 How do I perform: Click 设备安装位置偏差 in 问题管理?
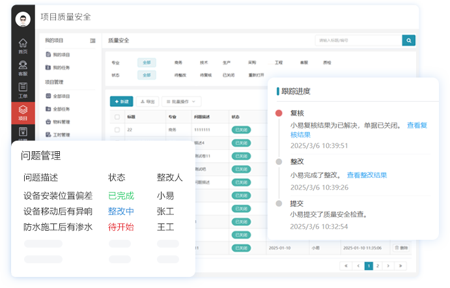coord(58,196)
